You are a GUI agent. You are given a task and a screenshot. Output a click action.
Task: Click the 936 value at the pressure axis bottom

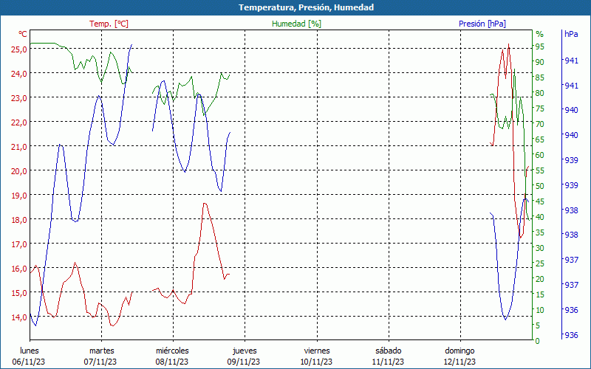(x=571, y=335)
